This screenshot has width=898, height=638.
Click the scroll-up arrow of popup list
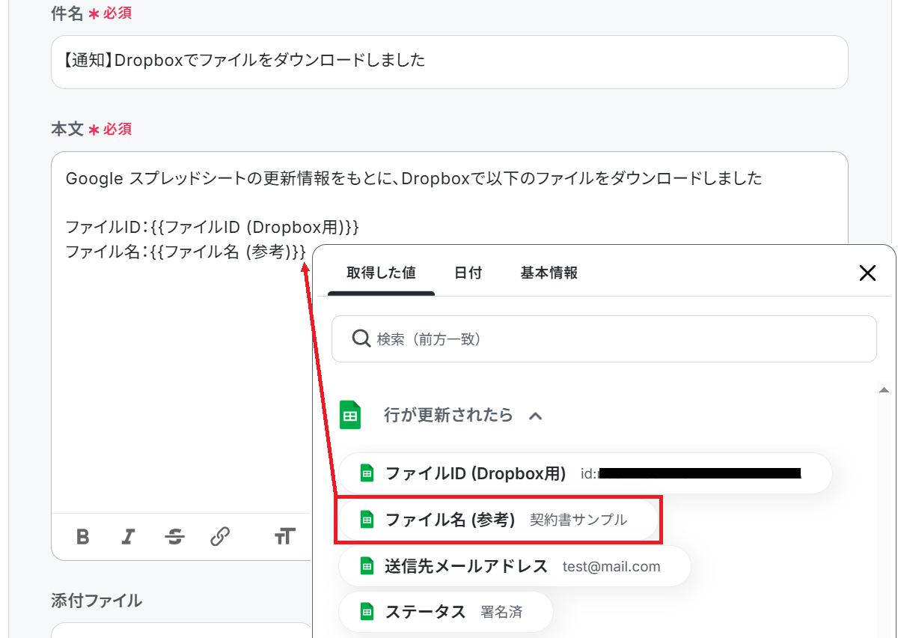coord(884,390)
